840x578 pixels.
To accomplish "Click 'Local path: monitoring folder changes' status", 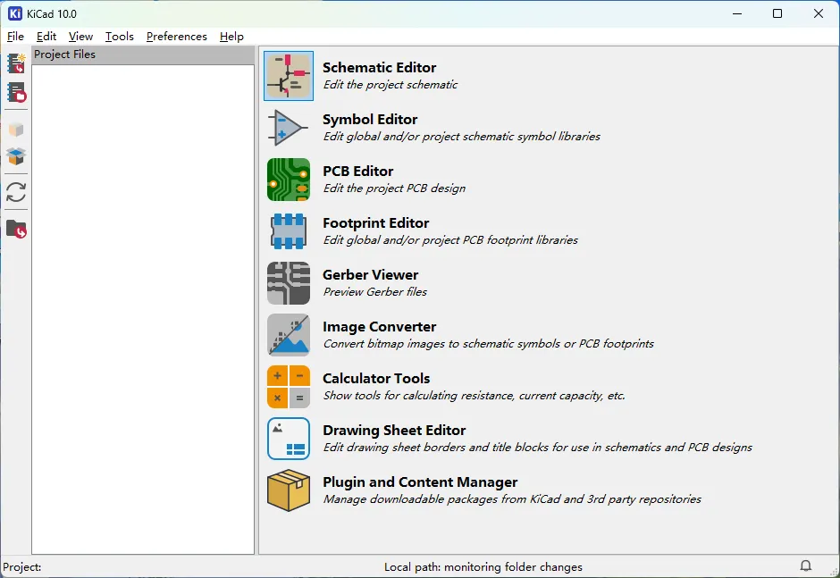I will pos(483,566).
